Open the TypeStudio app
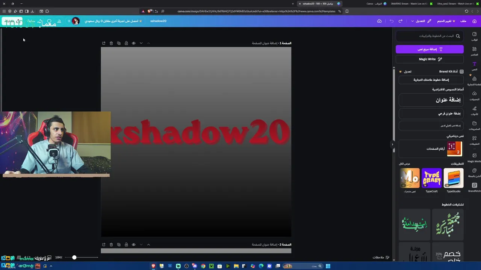Screen dimensions: 481x270 pyautogui.click(x=454, y=178)
